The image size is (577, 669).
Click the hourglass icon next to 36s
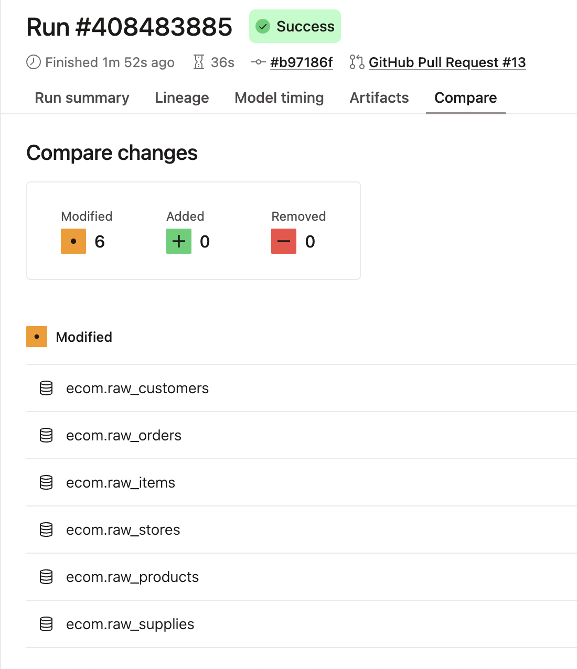tap(199, 62)
